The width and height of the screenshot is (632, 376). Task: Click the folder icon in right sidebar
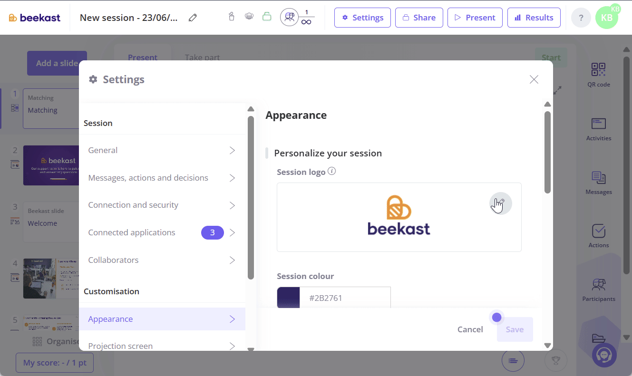(x=599, y=338)
